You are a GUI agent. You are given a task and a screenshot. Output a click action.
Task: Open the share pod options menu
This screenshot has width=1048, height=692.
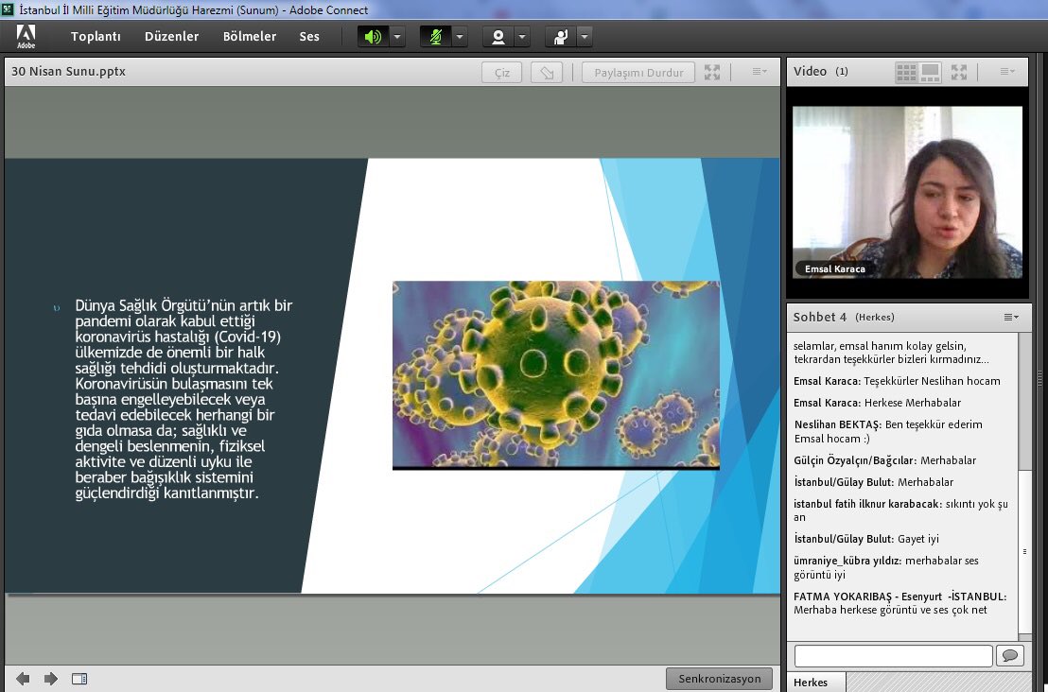[x=760, y=72]
